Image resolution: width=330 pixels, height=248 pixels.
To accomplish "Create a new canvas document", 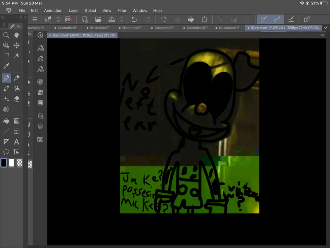I will click(85, 19).
